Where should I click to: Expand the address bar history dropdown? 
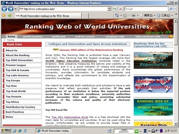pyautogui.click(x=109, y=9)
